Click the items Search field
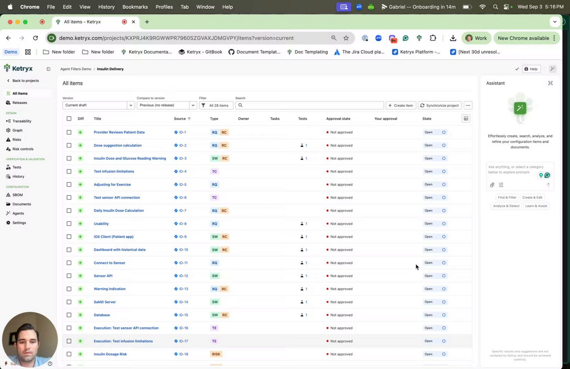 (309, 105)
